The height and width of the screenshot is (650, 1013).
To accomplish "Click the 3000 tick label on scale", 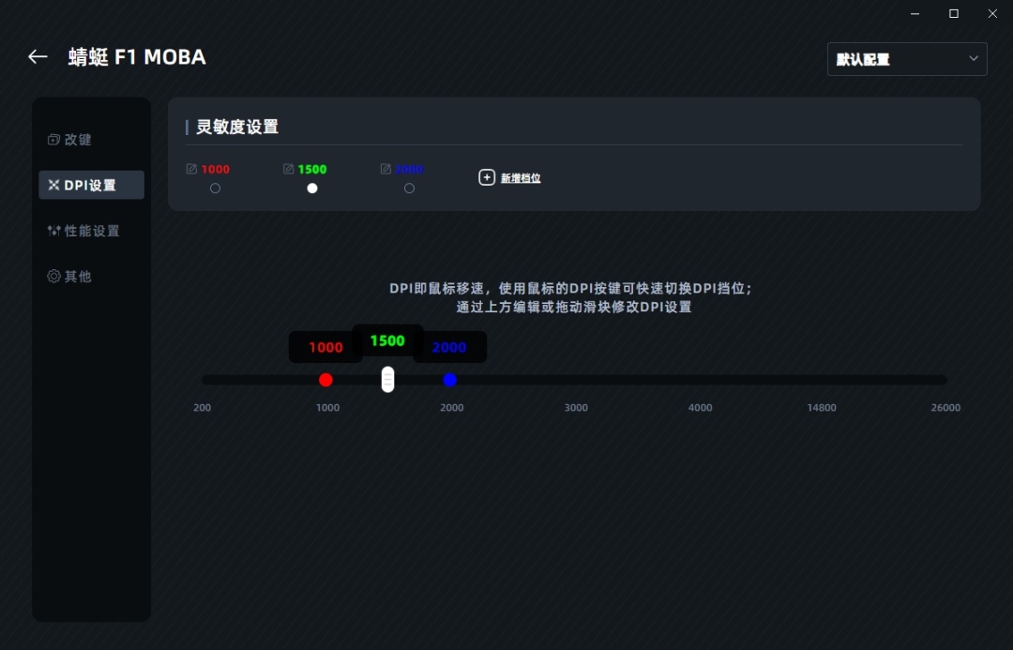I will pyautogui.click(x=576, y=408).
